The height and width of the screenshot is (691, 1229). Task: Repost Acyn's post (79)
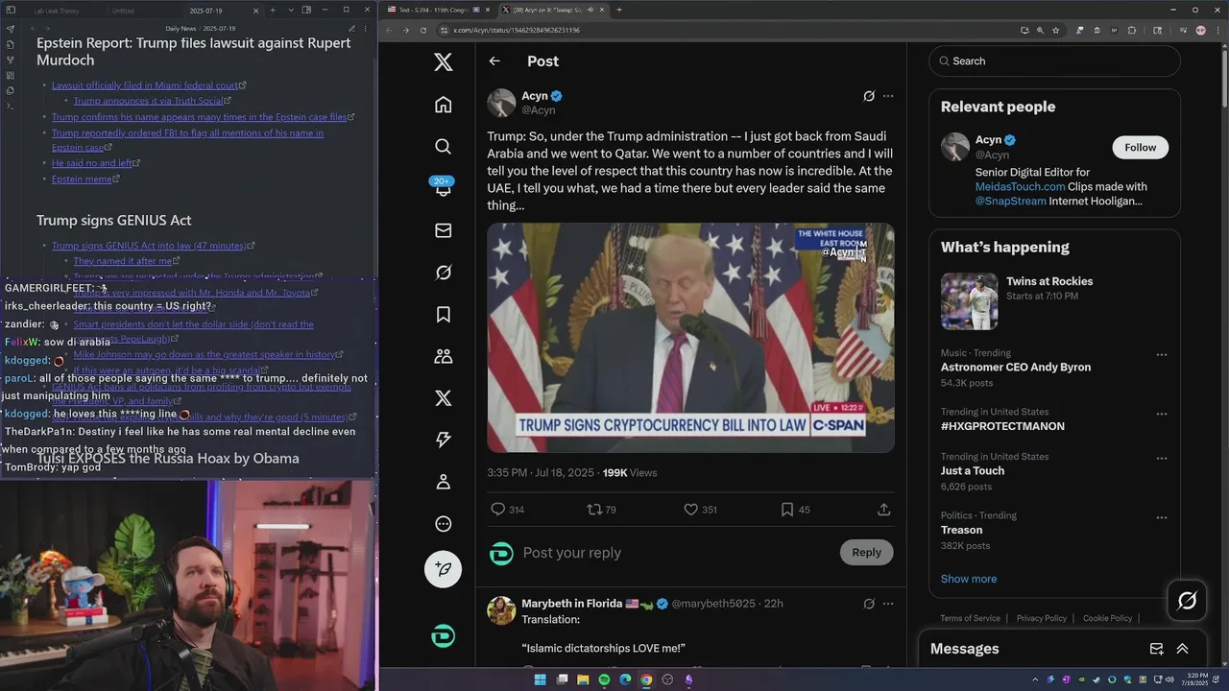[x=602, y=510]
